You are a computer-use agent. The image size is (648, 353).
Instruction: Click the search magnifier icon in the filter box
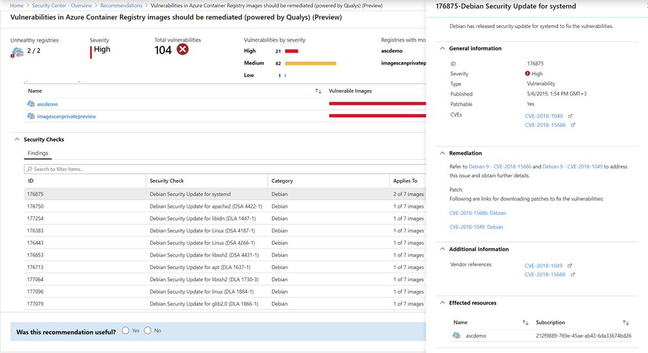point(29,169)
